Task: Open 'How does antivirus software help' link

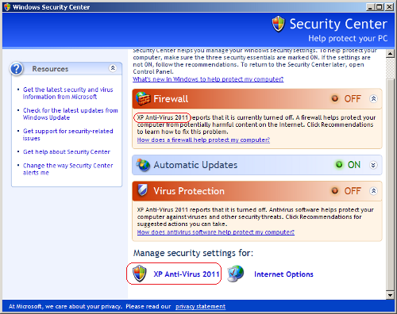Action: (216, 232)
